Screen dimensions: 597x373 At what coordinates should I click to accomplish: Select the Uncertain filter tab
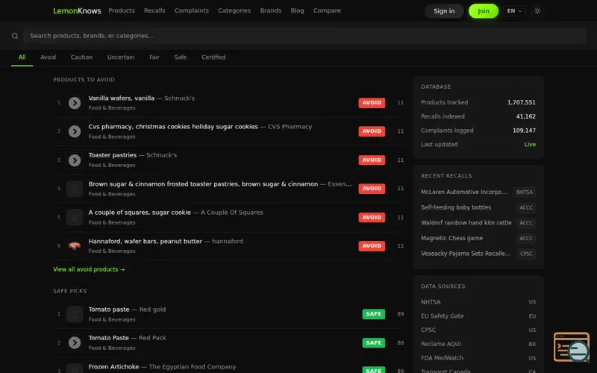coord(121,57)
